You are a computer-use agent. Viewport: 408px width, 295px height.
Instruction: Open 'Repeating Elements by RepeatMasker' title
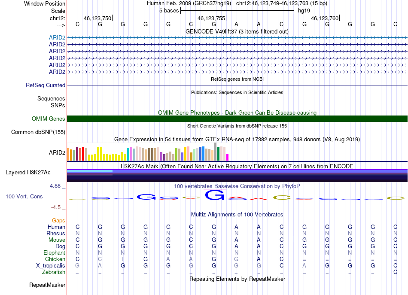237,279
